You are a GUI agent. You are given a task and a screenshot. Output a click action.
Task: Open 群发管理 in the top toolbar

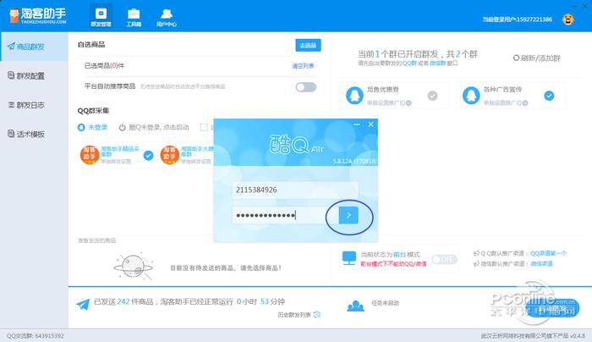101,17
